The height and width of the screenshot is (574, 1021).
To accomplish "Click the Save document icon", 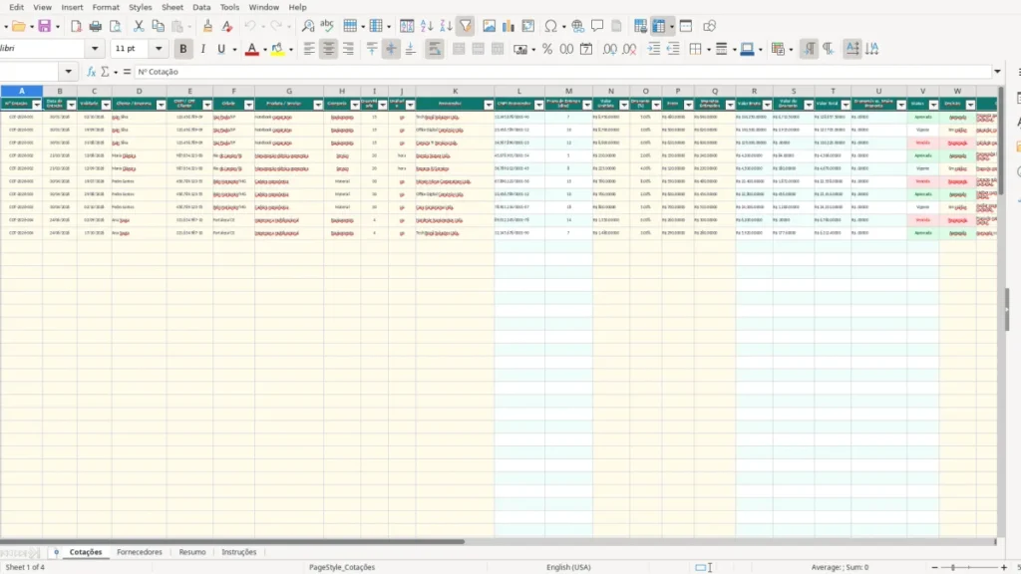I will click(44, 26).
